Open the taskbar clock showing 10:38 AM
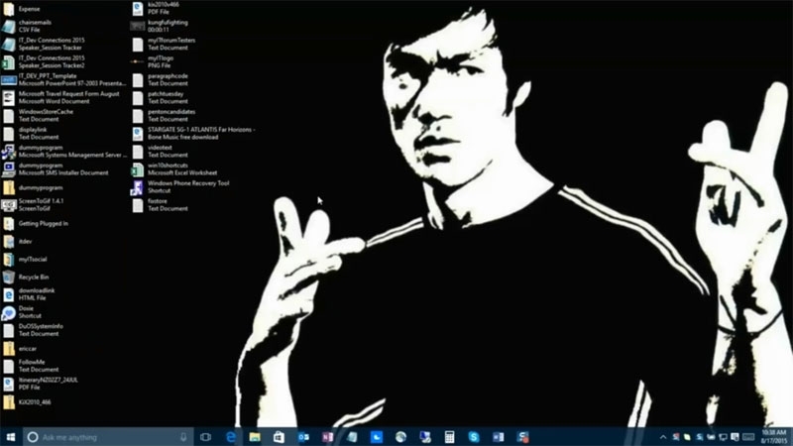Viewport: 793px width, 446px height. coord(774,437)
